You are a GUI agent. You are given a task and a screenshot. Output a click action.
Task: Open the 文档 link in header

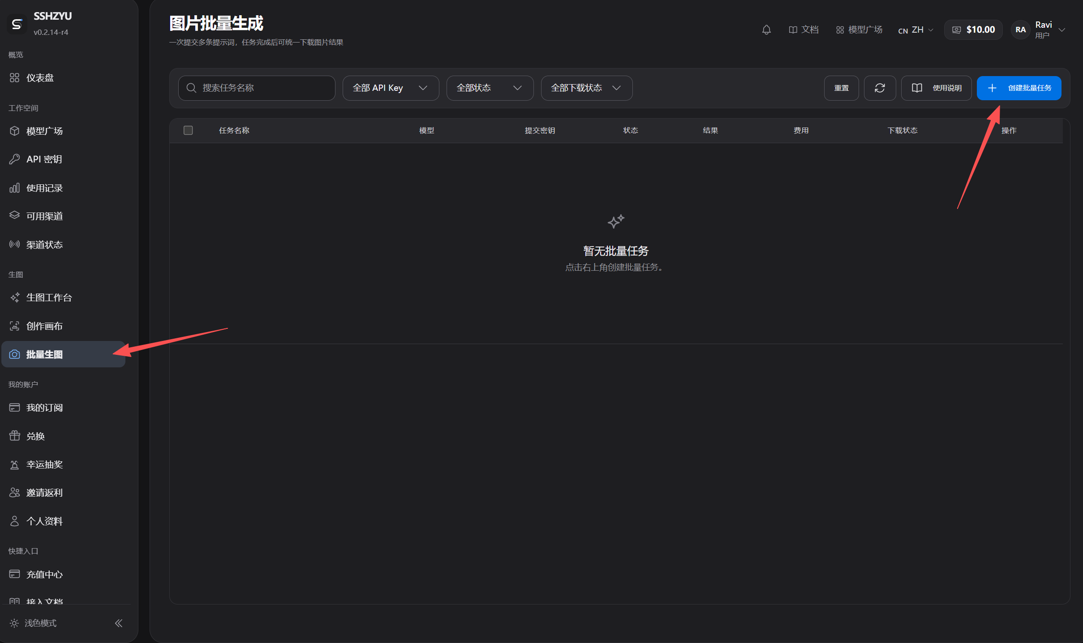[x=804, y=30]
